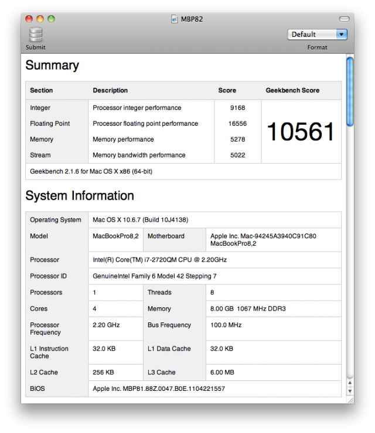Click the Submit database icon
The width and height of the screenshot is (375, 433).
pyautogui.click(x=36, y=35)
